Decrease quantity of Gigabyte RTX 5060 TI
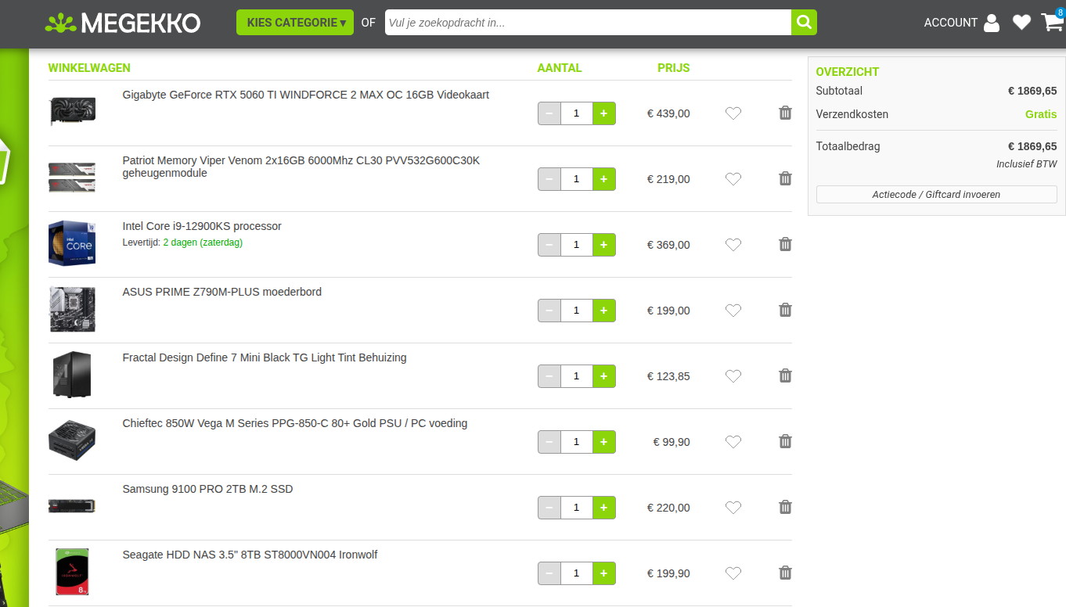The image size is (1066, 607). point(549,113)
